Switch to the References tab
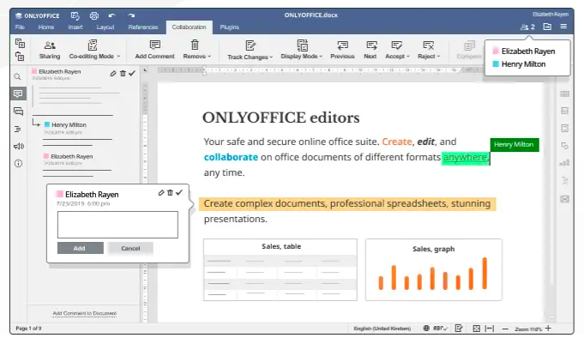Screen dimensions: 584x344 [x=143, y=27]
